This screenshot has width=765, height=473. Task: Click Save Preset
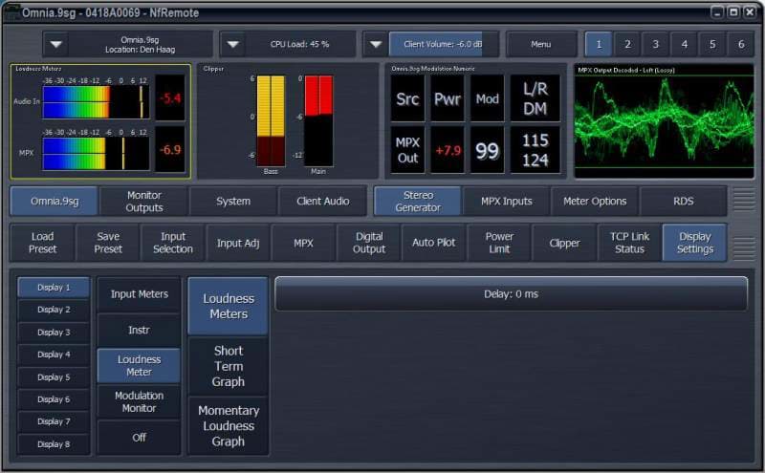[x=108, y=243]
